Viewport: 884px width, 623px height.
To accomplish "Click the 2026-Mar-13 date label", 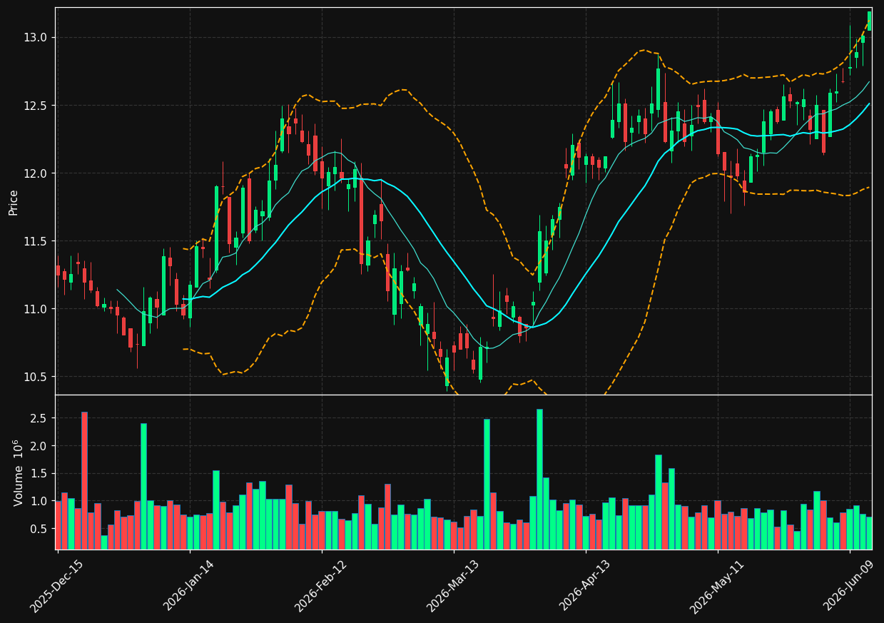I will 453,586.
